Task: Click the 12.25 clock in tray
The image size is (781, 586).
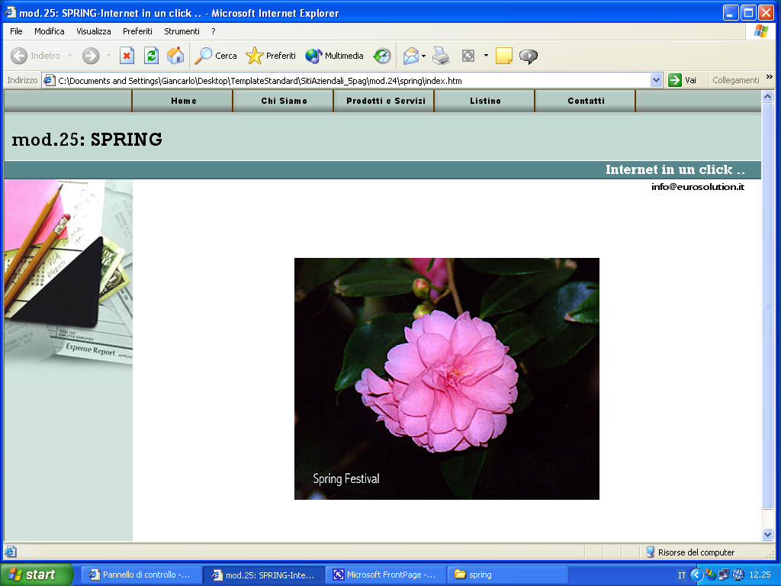Action: [760, 575]
